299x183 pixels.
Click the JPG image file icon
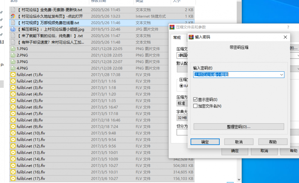(13, 29)
